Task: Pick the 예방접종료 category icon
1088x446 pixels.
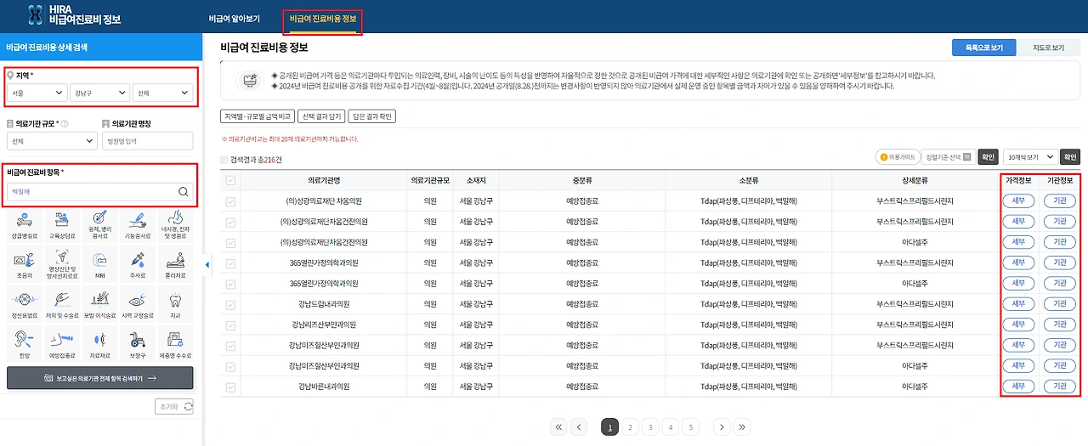Action: click(x=62, y=342)
